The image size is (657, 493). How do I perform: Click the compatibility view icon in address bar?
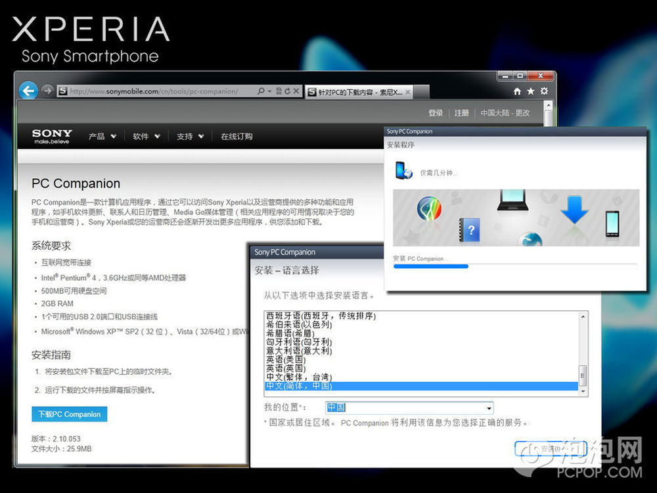tap(279, 91)
